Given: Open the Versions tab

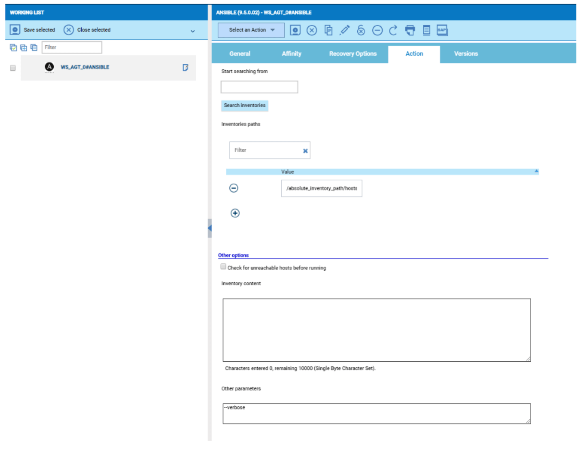Looking at the screenshot, I should pos(466,54).
